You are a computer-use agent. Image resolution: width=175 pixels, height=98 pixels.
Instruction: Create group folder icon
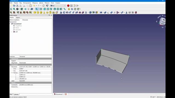[x=72, y=9]
